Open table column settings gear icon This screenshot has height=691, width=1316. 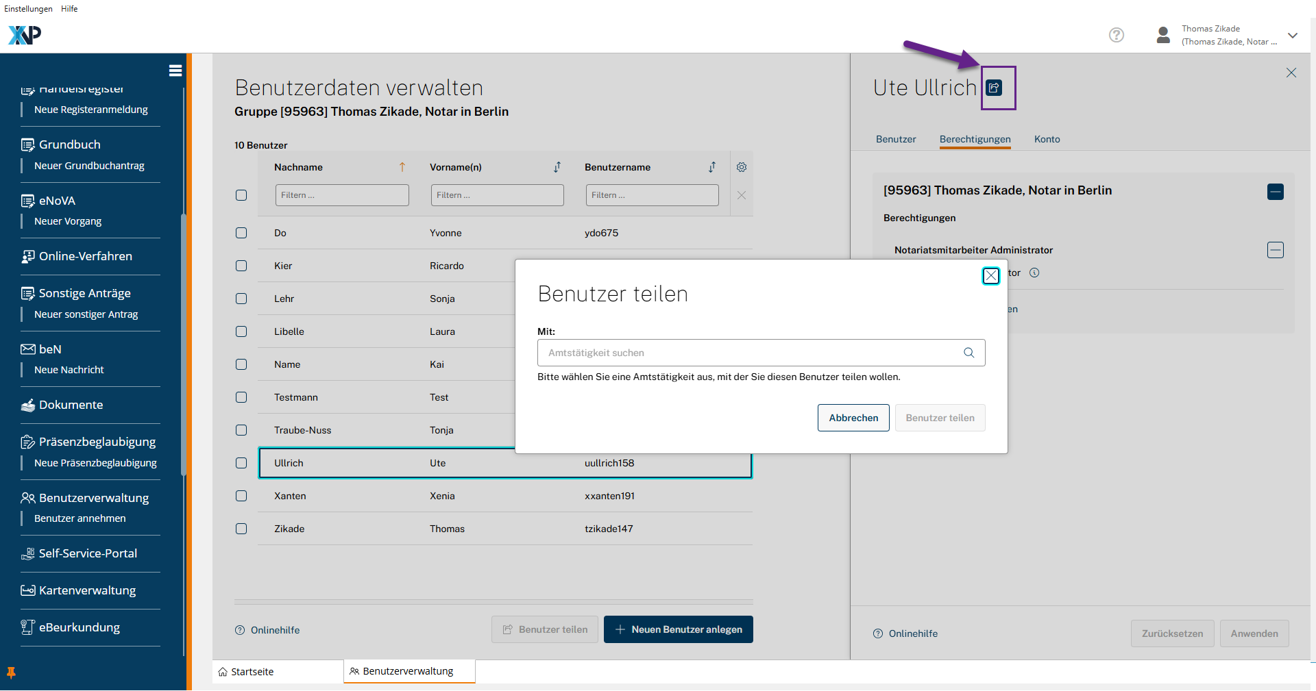[x=741, y=167]
